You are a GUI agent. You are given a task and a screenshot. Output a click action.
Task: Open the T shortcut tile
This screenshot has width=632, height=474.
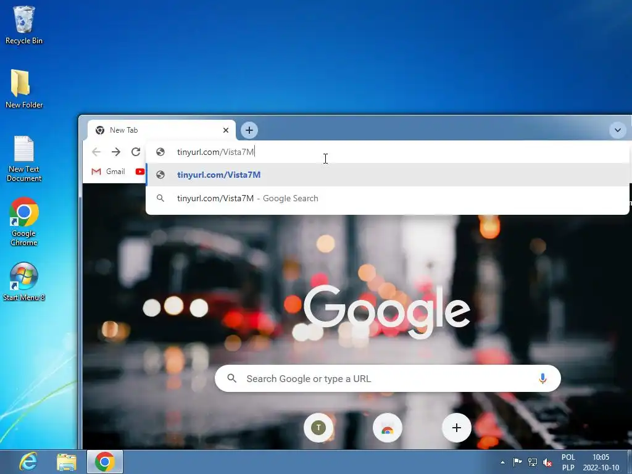click(318, 428)
